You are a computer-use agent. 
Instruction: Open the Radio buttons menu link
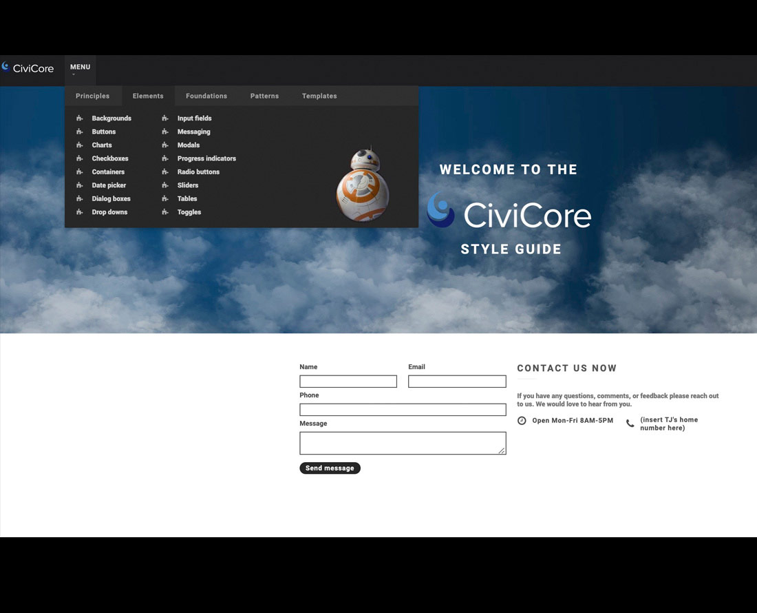coord(198,172)
